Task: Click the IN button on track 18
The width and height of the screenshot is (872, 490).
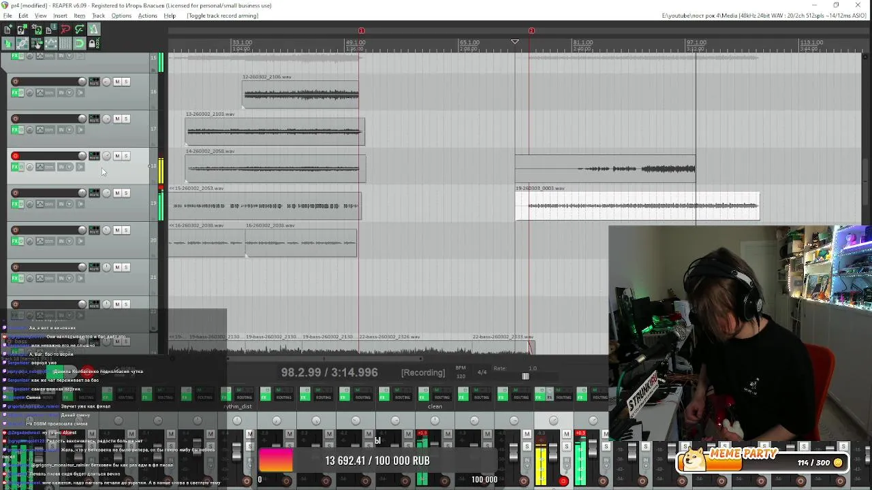Action: (61, 167)
